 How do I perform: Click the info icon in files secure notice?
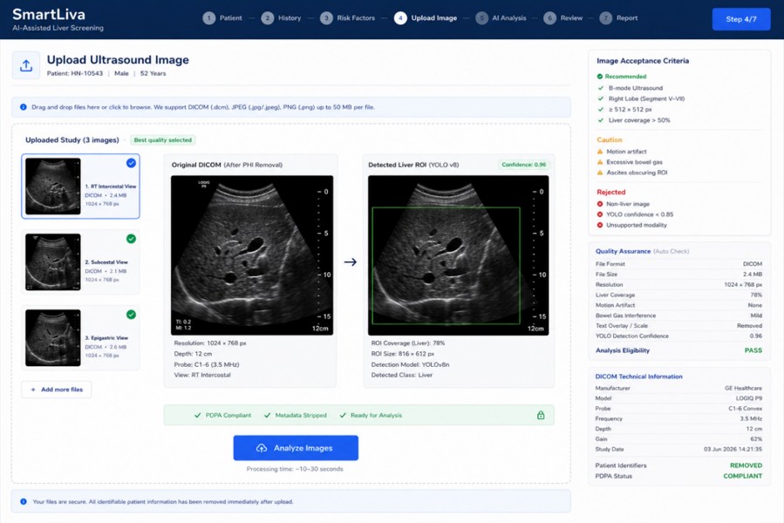pos(24,501)
